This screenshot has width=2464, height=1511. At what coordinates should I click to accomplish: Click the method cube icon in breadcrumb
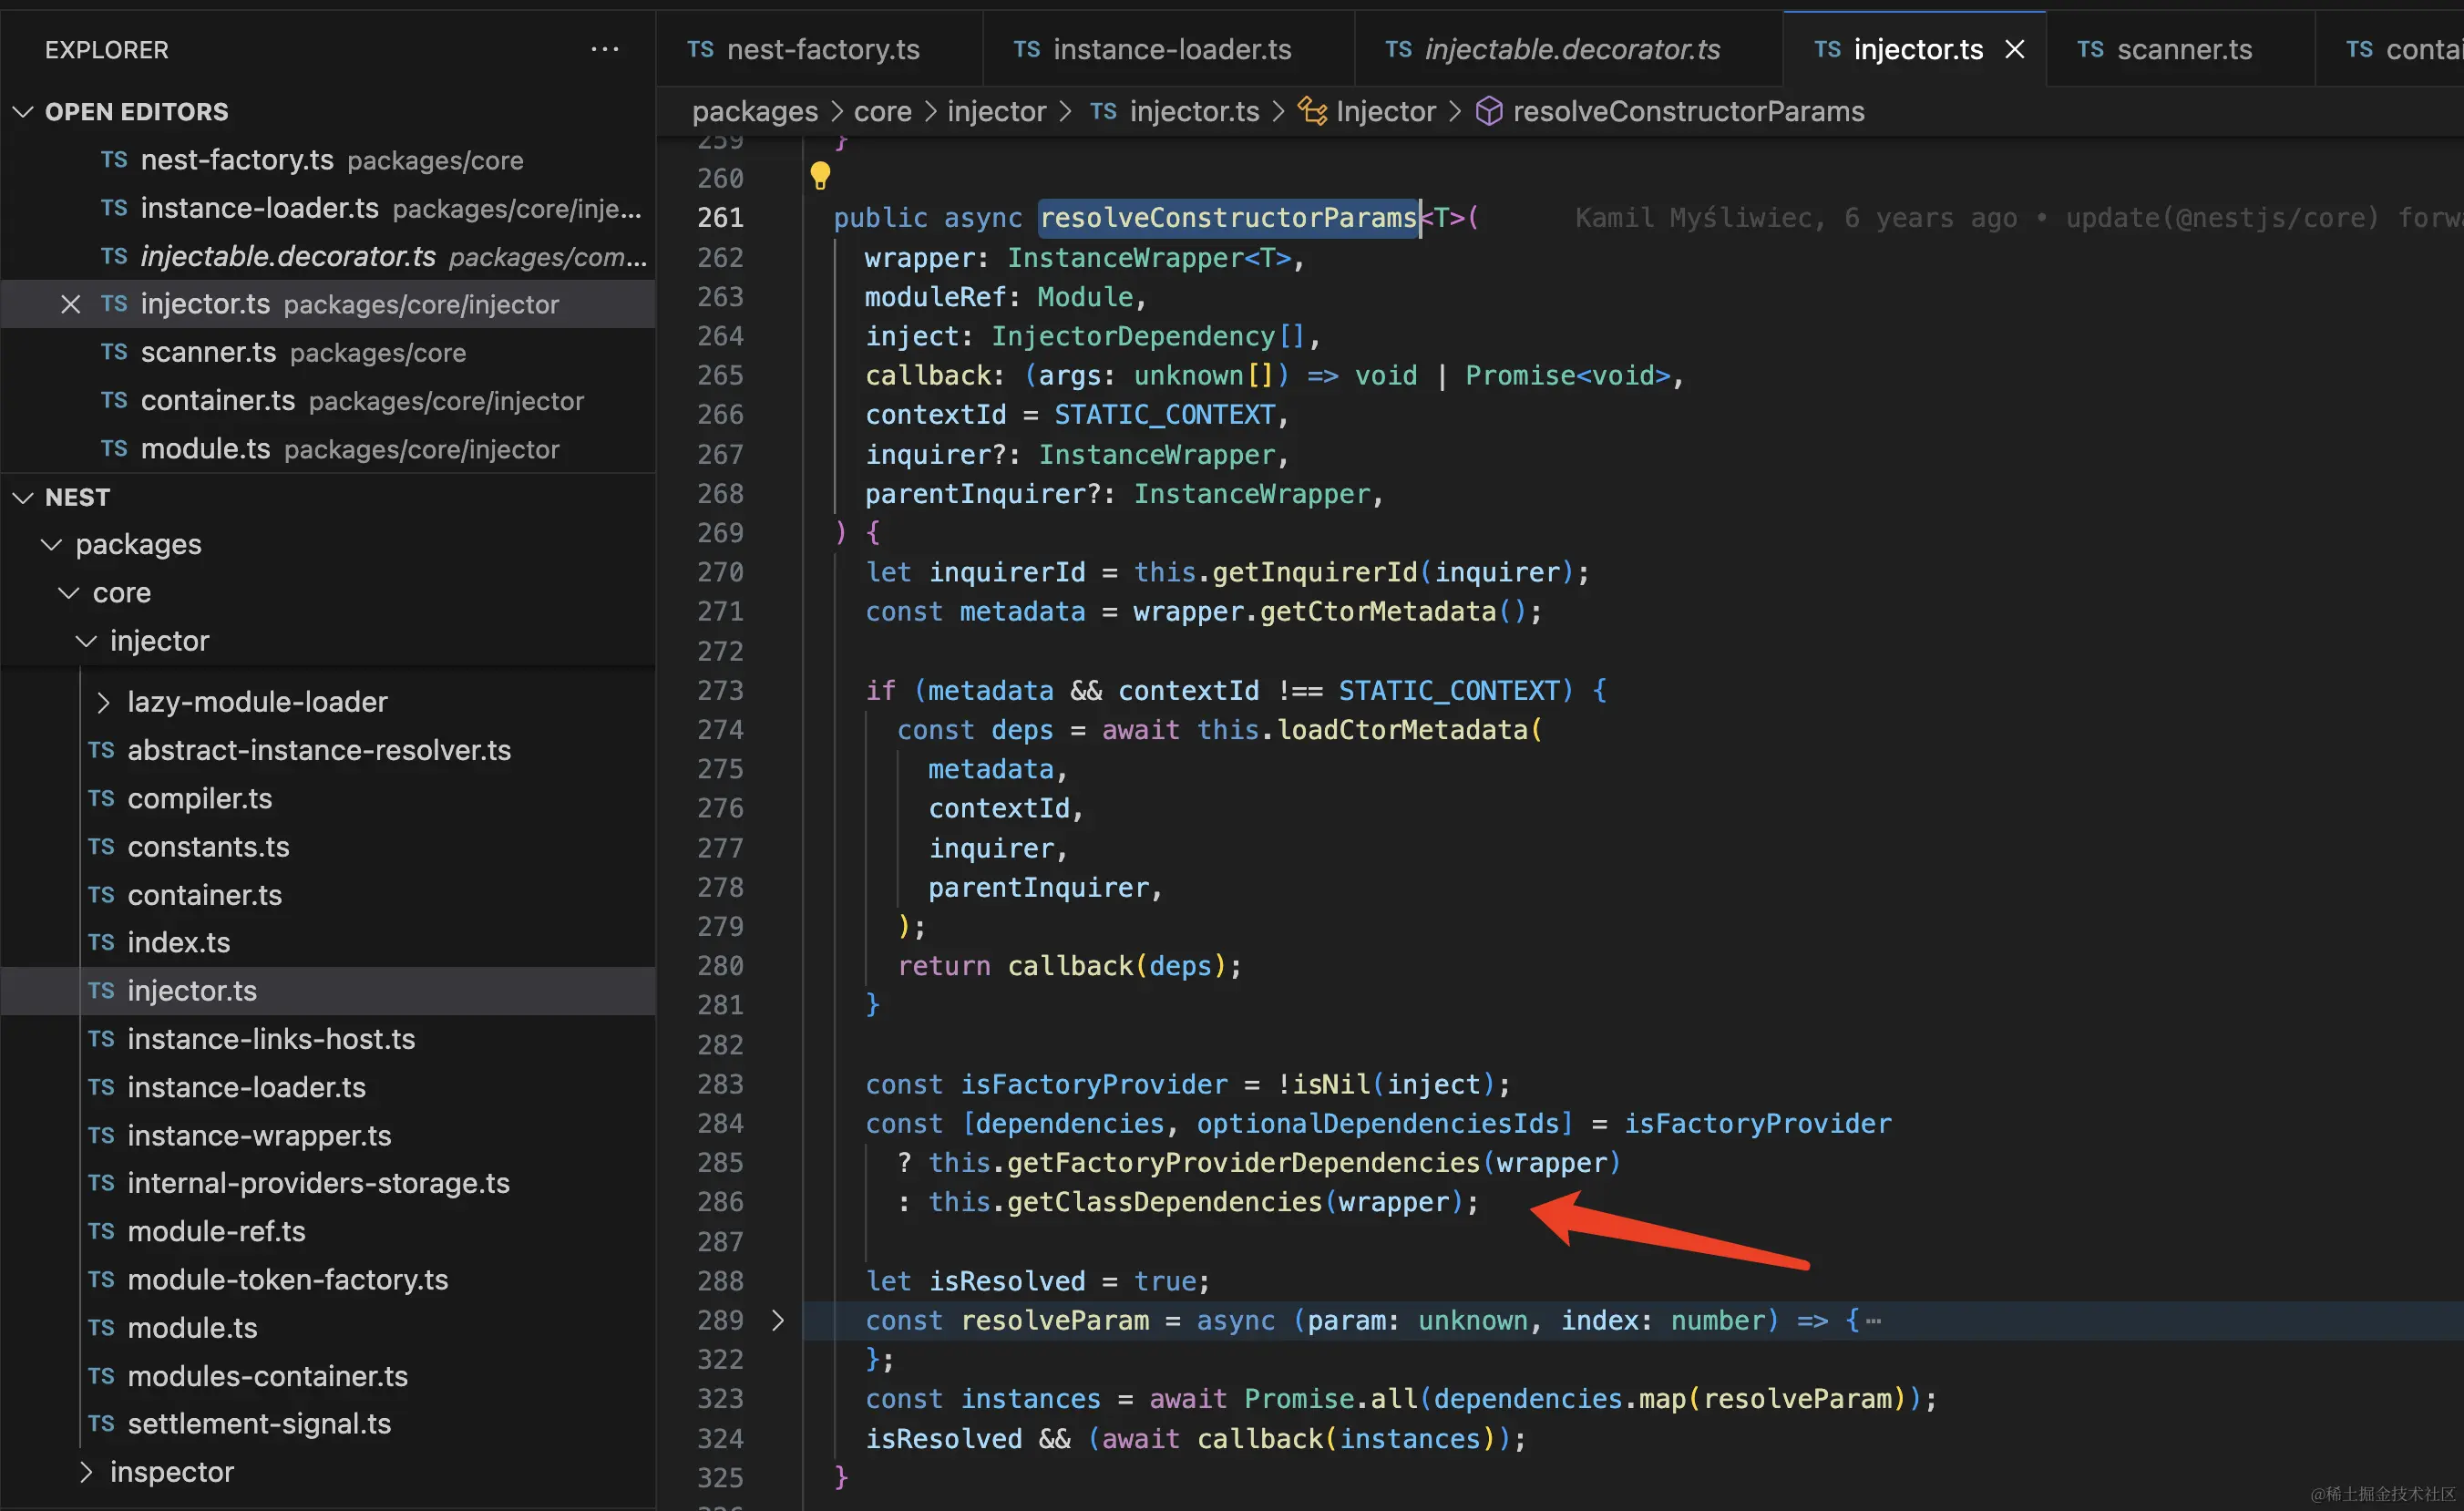pyautogui.click(x=1489, y=111)
